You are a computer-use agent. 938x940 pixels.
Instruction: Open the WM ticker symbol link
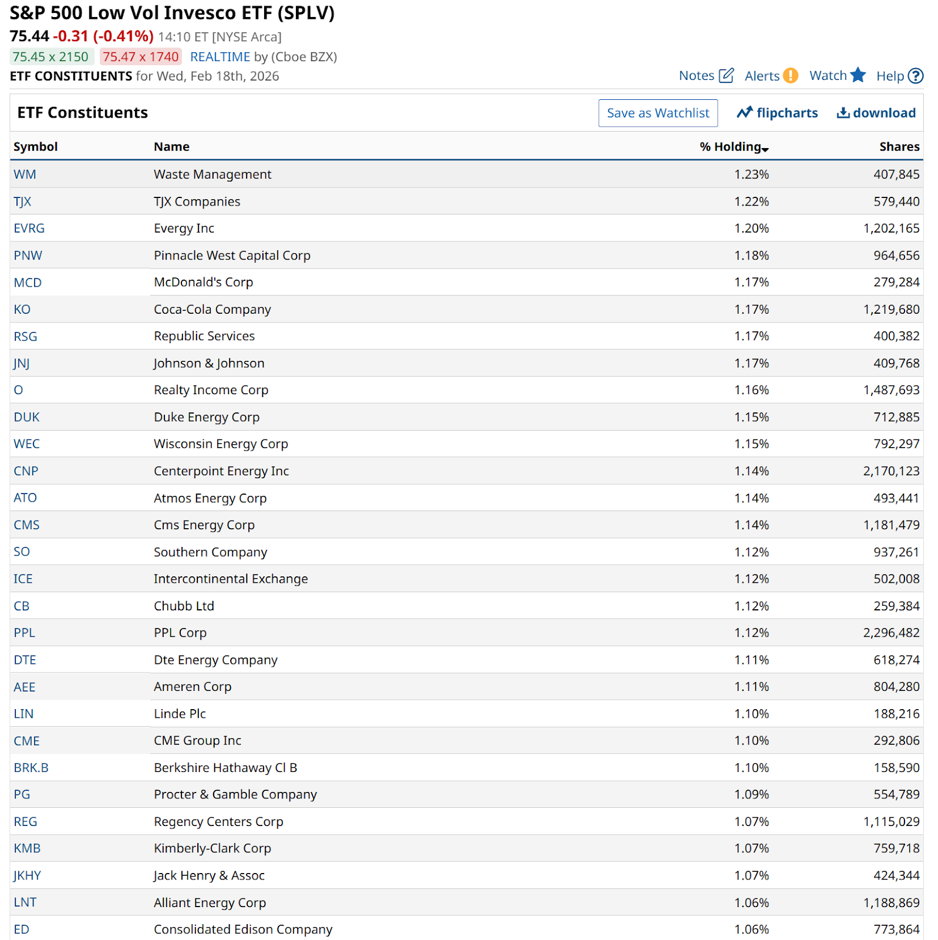pyautogui.click(x=25, y=174)
